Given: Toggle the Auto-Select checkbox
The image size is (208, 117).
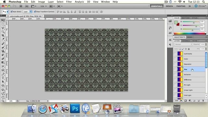Looking at the screenshot, I should (12, 12).
